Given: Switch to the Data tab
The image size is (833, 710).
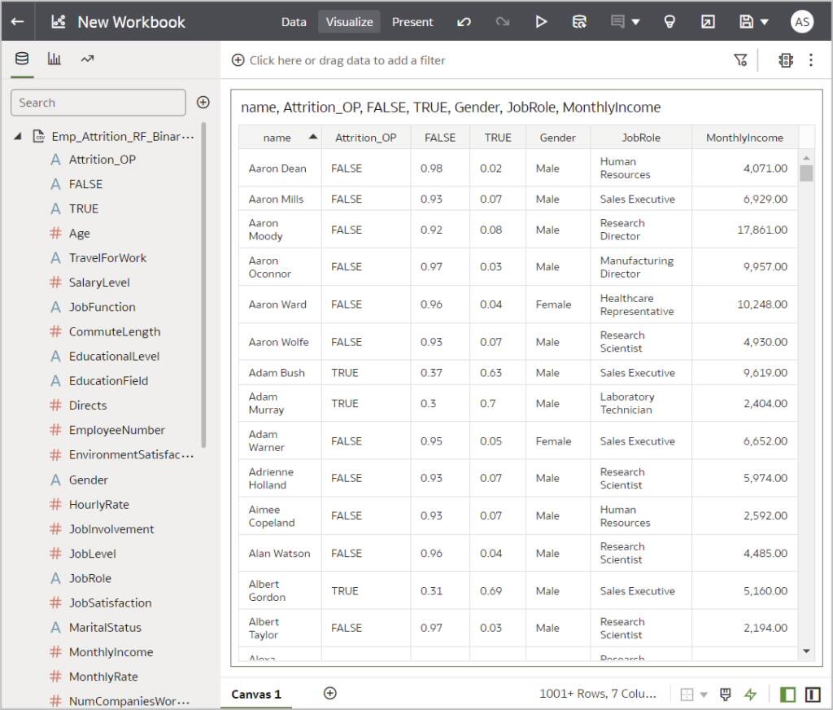Looking at the screenshot, I should tap(294, 22).
